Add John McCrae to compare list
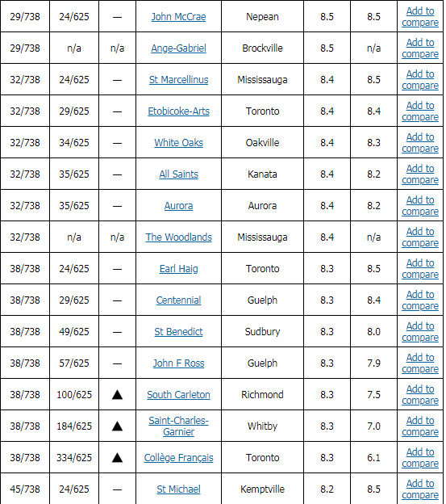 [420, 17]
